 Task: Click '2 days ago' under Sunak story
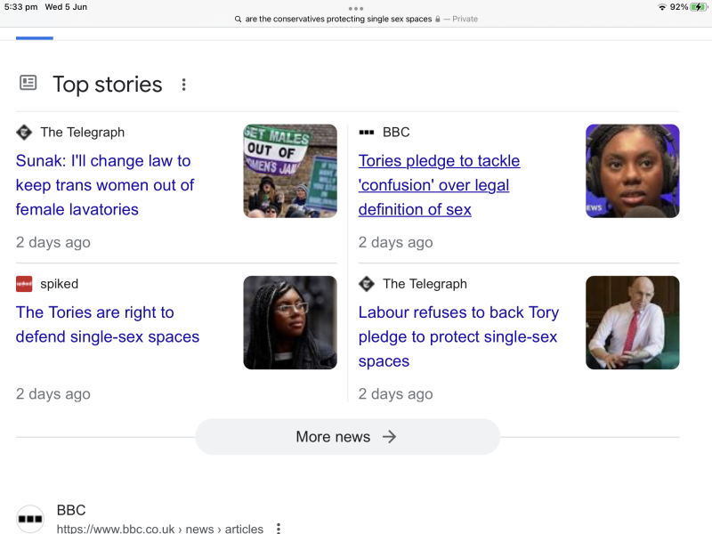[x=53, y=242]
